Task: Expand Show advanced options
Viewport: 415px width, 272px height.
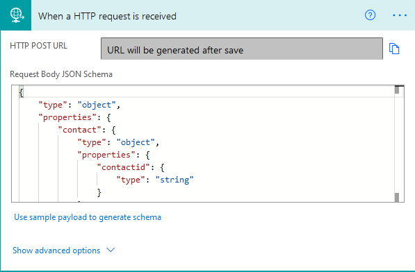Action: click(x=63, y=250)
